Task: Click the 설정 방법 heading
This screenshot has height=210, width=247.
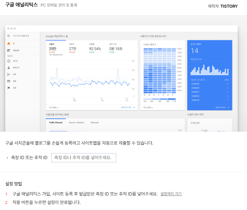Action: (14, 184)
